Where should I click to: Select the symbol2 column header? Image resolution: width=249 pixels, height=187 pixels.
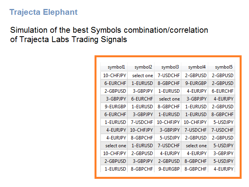point(141,67)
